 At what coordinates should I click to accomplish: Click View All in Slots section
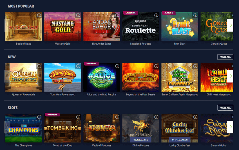[x=225, y=108]
